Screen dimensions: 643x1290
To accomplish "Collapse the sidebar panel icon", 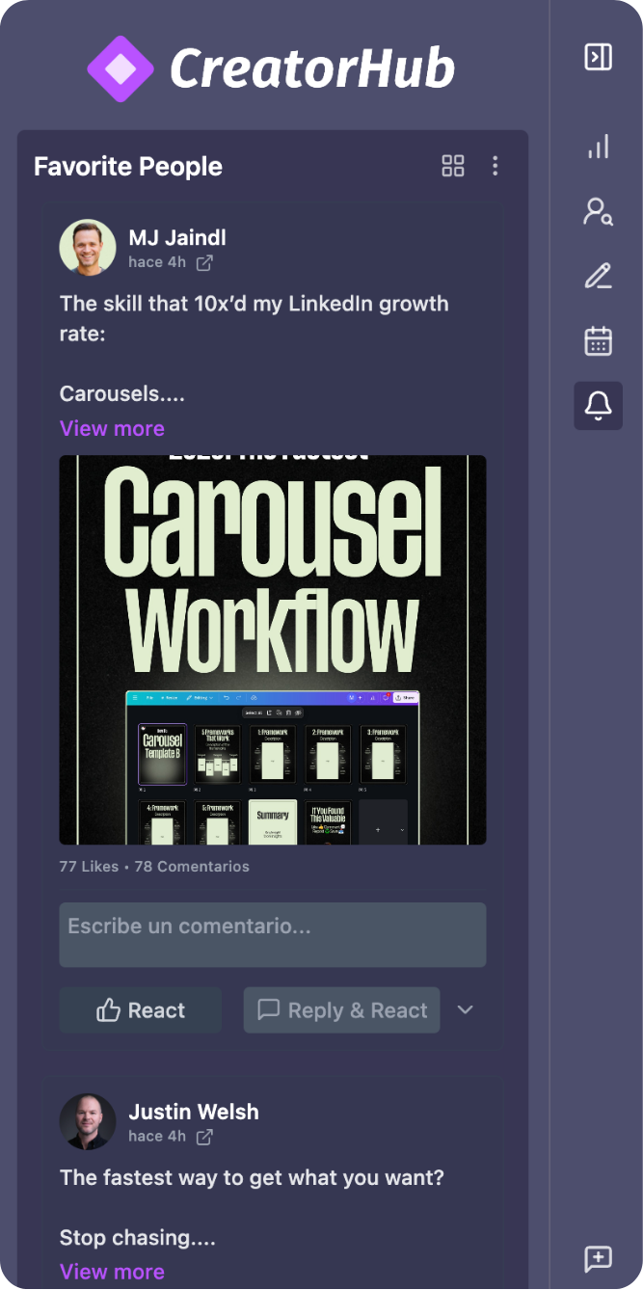I will click(x=598, y=57).
